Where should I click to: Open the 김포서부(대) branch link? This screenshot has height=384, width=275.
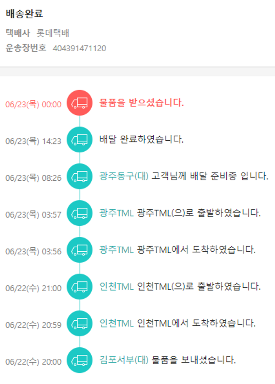point(124,360)
